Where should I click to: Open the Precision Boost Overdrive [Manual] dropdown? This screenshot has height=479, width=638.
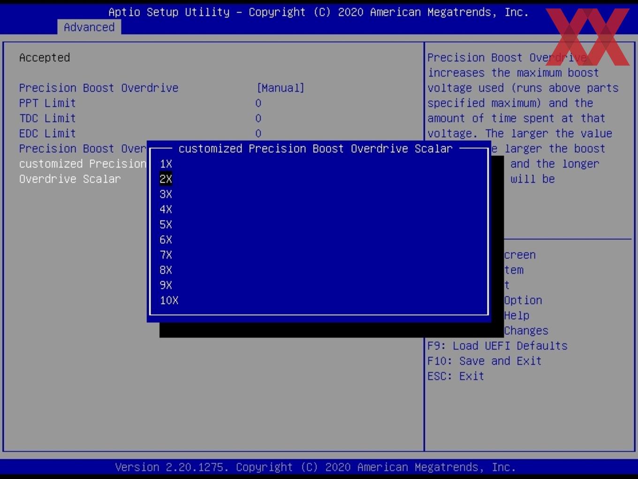point(281,88)
